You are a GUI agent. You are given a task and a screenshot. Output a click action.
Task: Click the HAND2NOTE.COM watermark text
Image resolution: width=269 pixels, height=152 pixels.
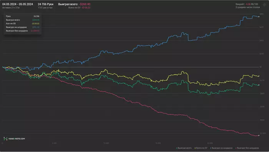click(17, 139)
